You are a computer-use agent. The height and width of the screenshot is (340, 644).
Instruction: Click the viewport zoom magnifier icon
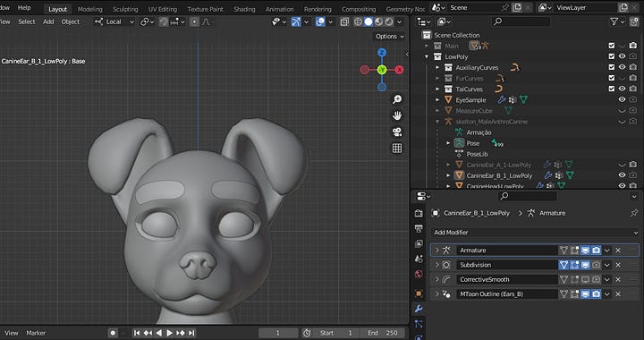pos(397,99)
